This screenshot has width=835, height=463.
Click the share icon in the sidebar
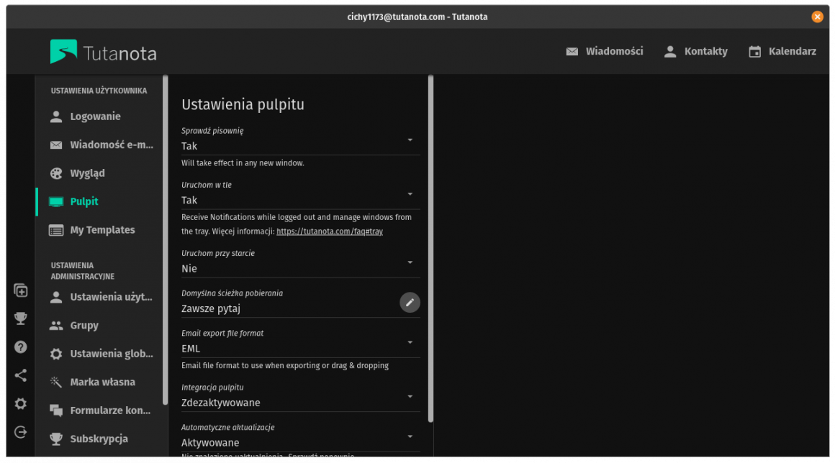pos(20,375)
